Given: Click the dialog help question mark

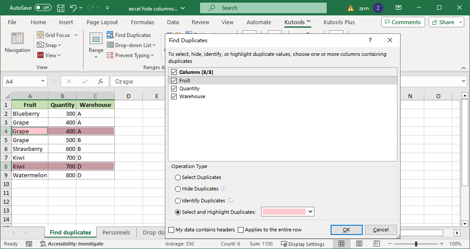Looking at the screenshot, I should pos(370,40).
